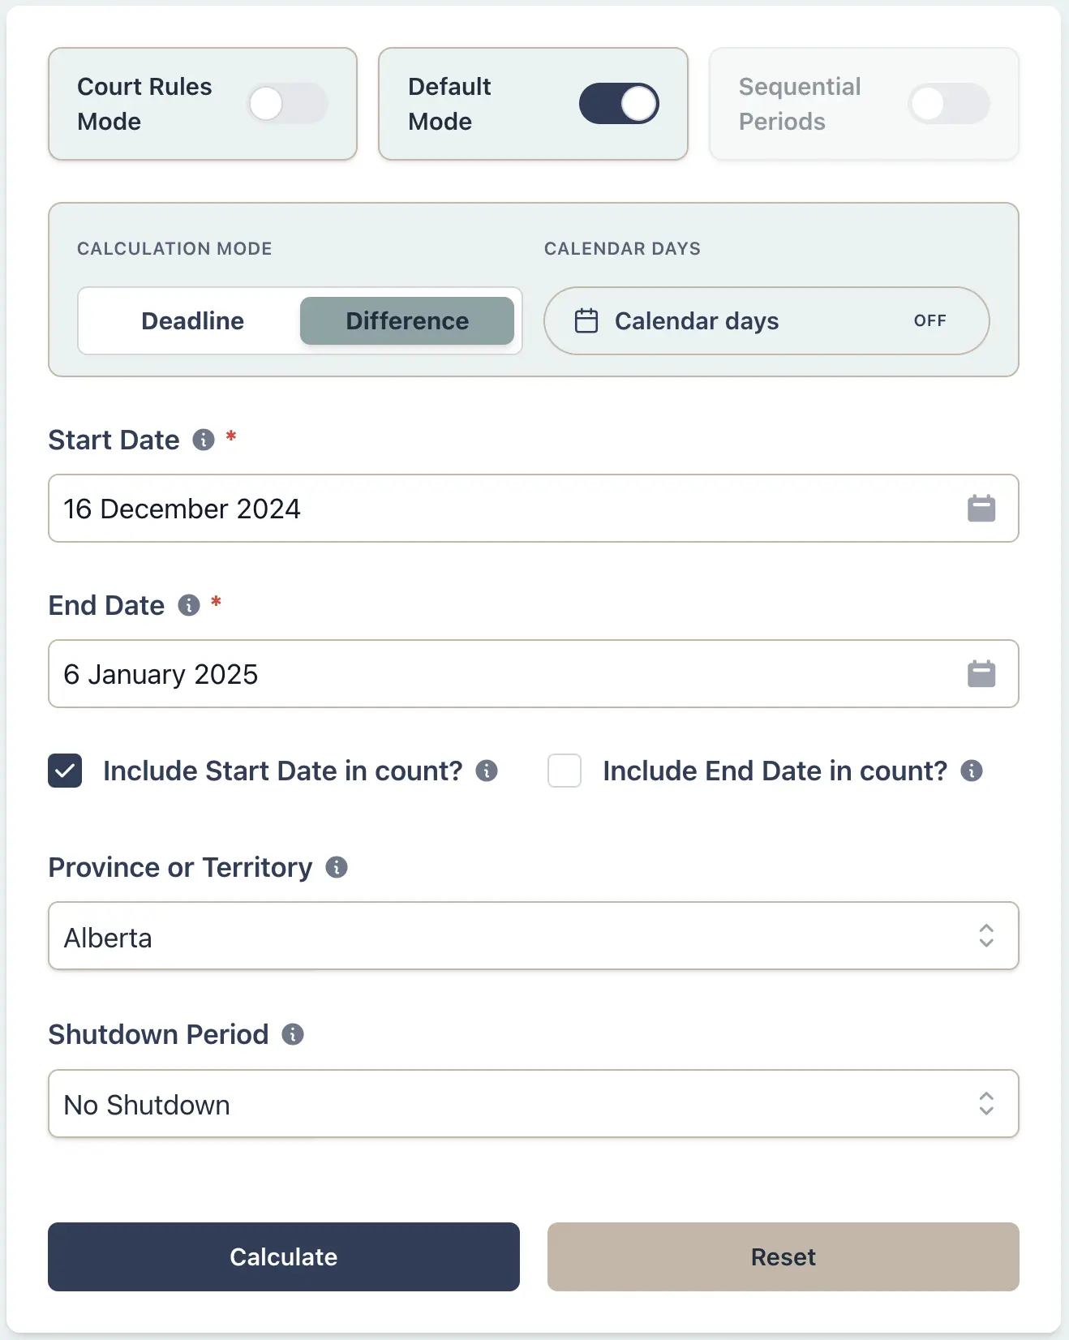Image resolution: width=1069 pixels, height=1340 pixels.
Task: Open the Start Date calendar picker icon
Action: pos(981,509)
